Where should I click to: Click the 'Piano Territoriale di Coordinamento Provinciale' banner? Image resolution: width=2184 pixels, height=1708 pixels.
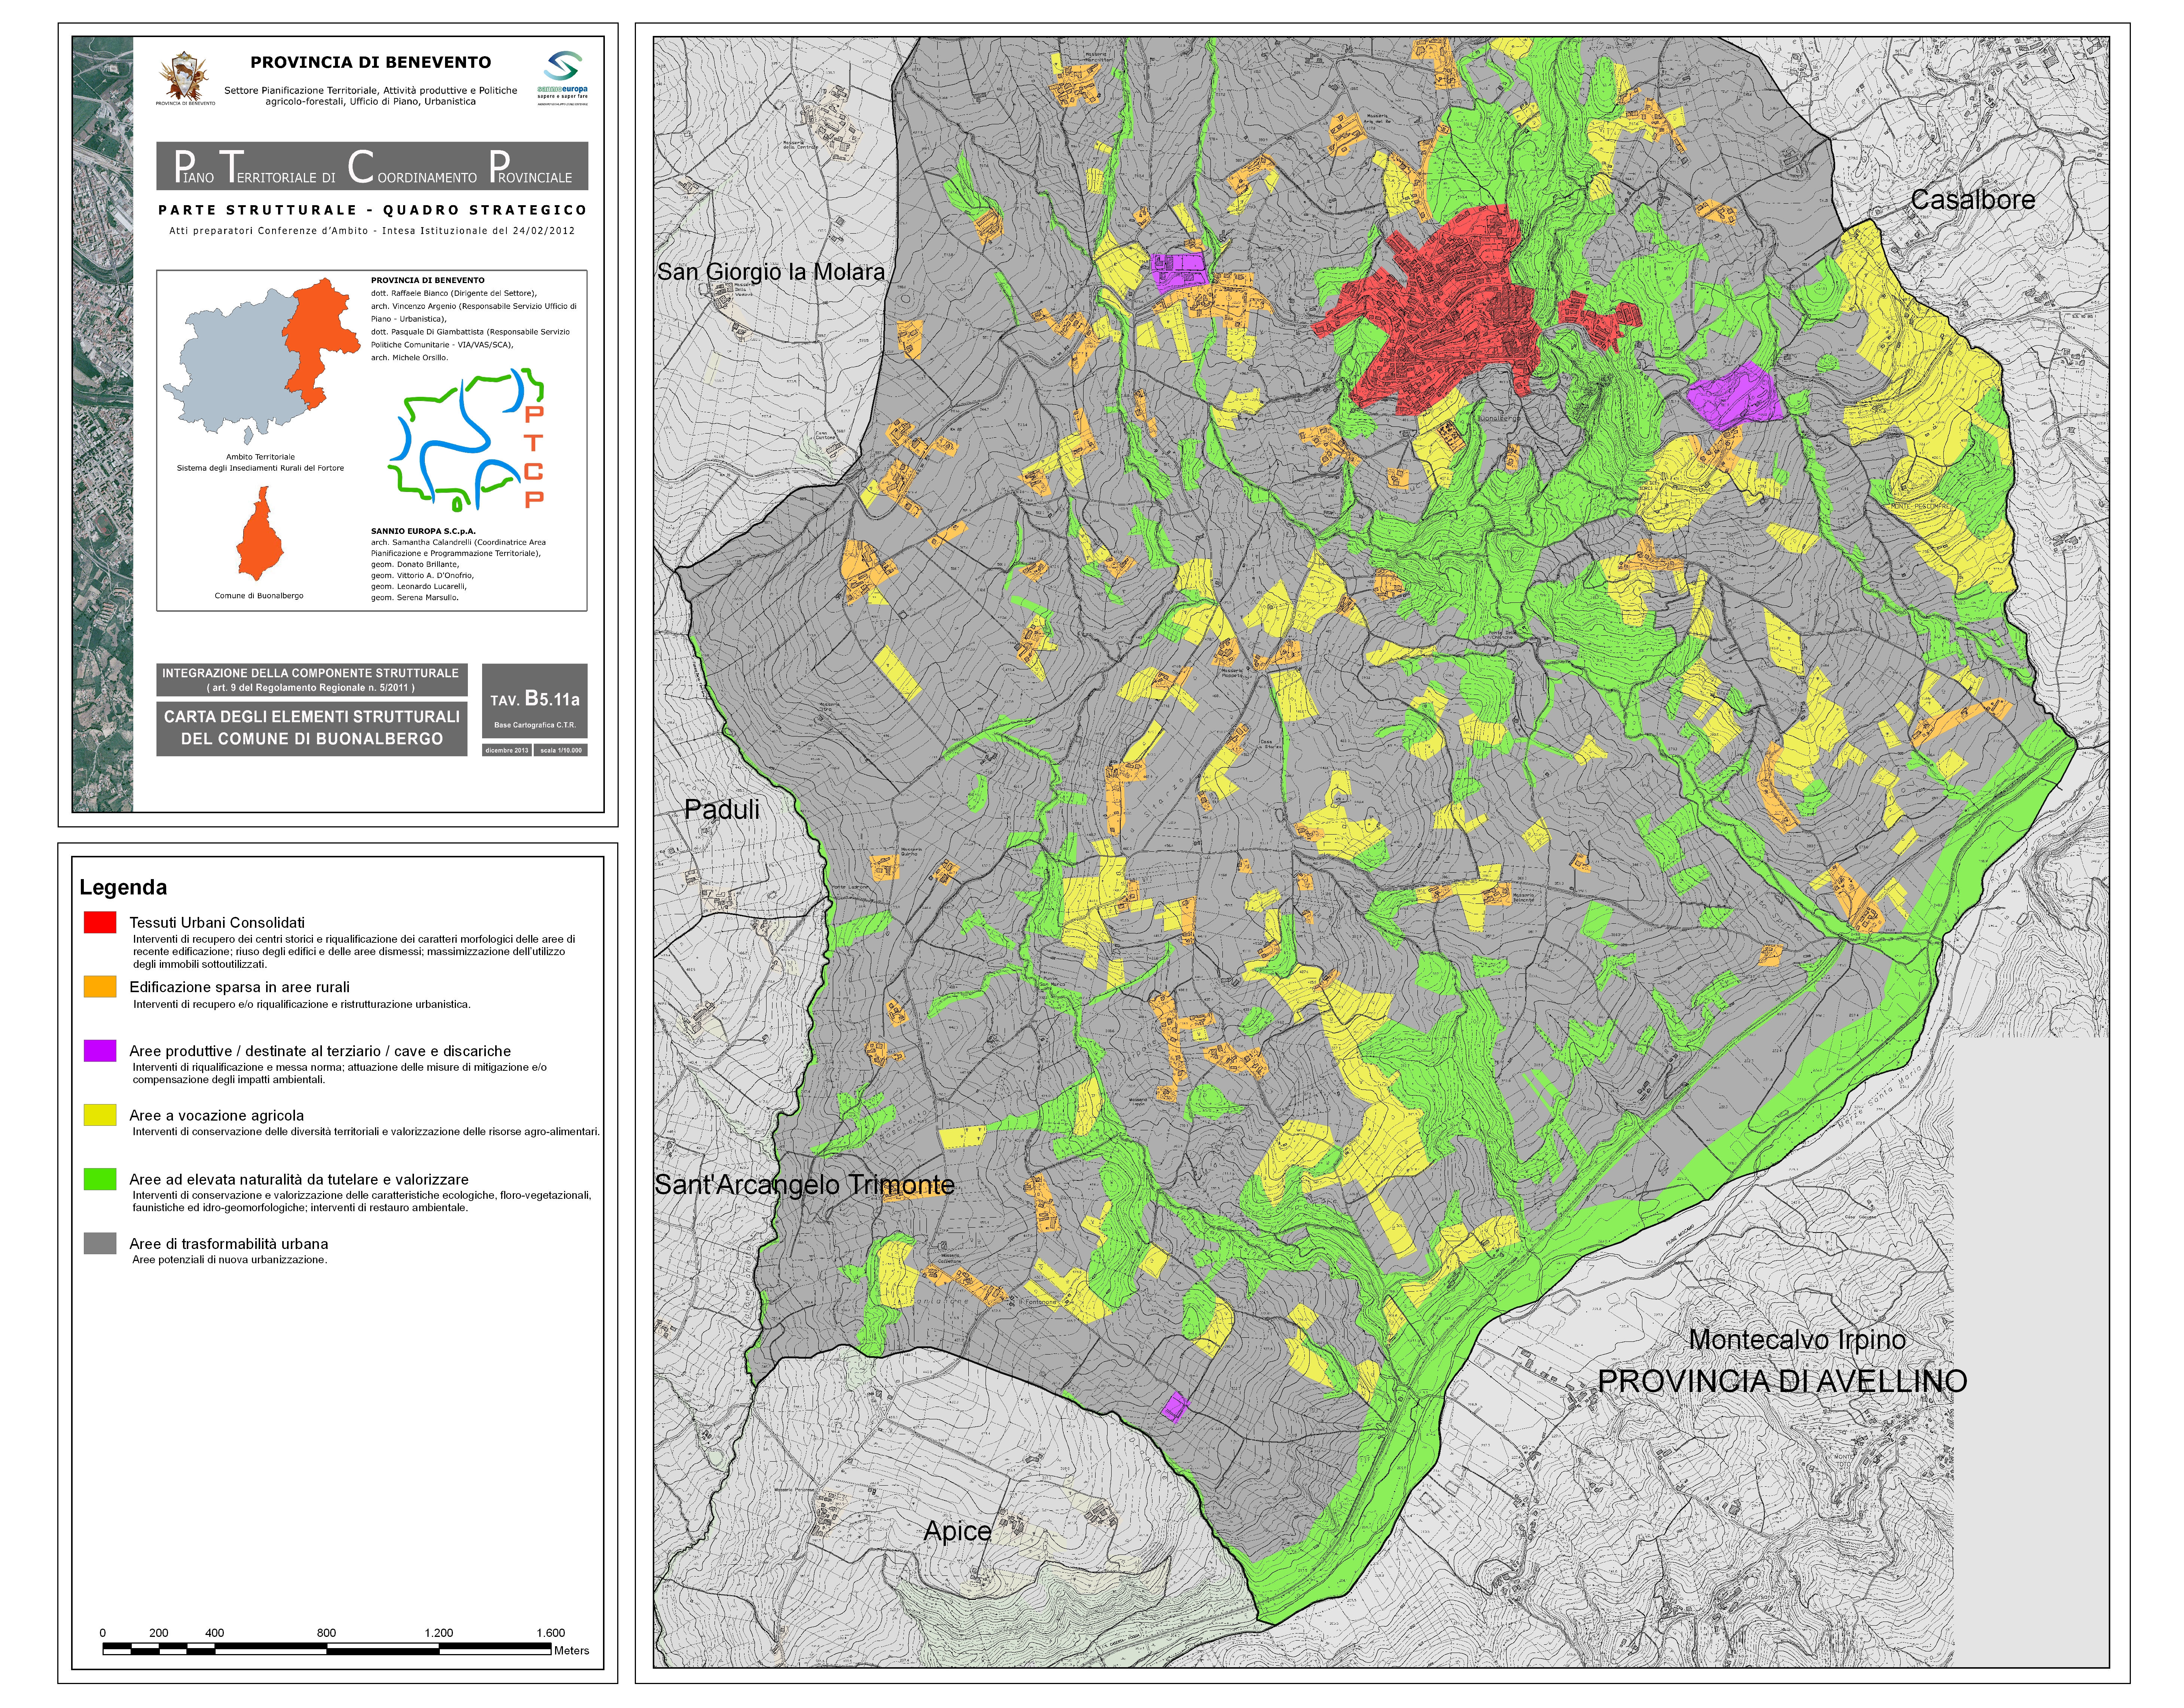pyautogui.click(x=372, y=166)
